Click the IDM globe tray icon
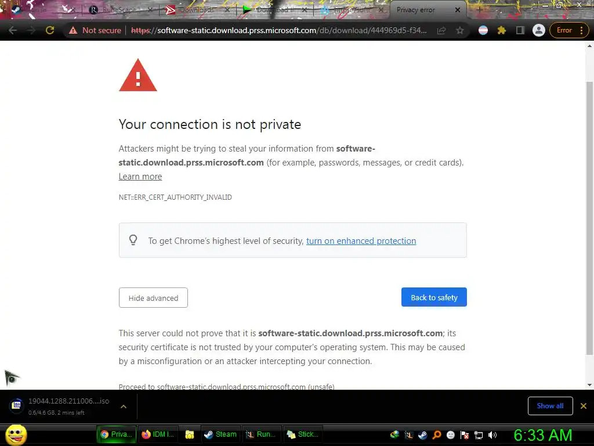This screenshot has width=594, height=446. coord(394,434)
